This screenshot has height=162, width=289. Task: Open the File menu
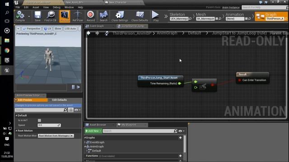[x=18, y=7]
